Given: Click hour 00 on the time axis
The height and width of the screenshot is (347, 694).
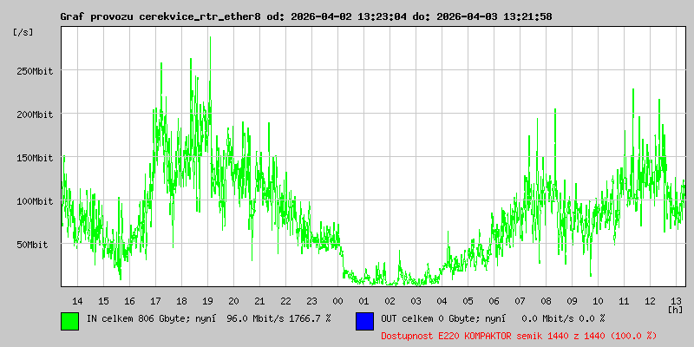Looking at the screenshot, I should (337, 300).
